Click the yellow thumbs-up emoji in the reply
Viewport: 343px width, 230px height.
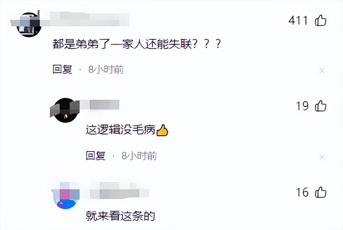(x=162, y=130)
